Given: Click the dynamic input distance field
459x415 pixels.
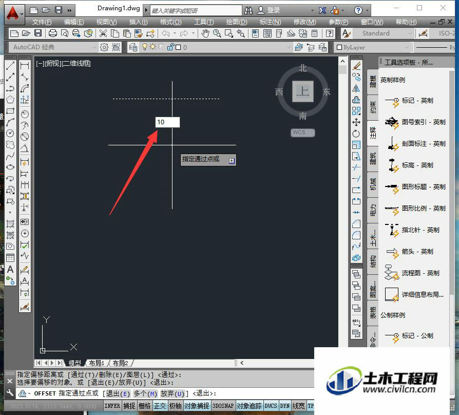Looking at the screenshot, I should (167, 122).
